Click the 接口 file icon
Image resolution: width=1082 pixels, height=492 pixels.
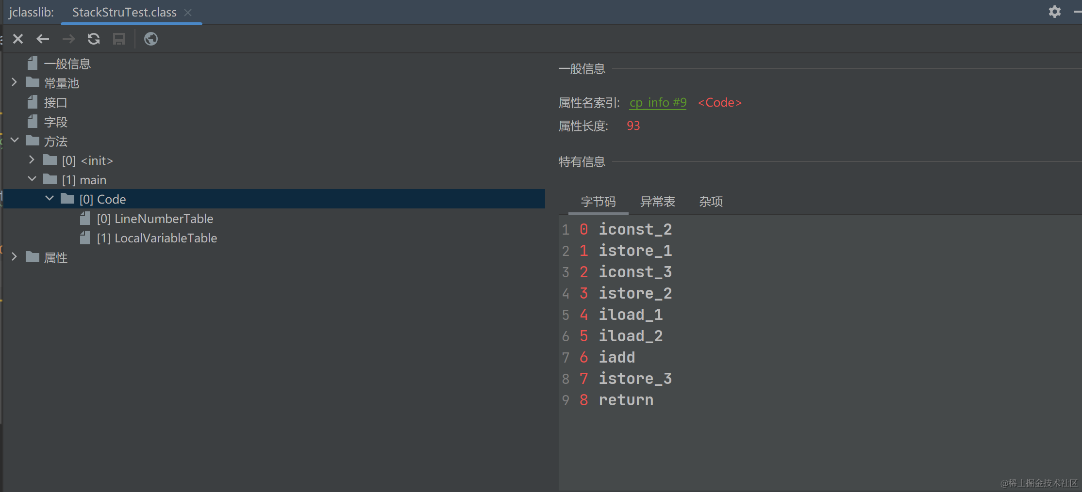33,102
